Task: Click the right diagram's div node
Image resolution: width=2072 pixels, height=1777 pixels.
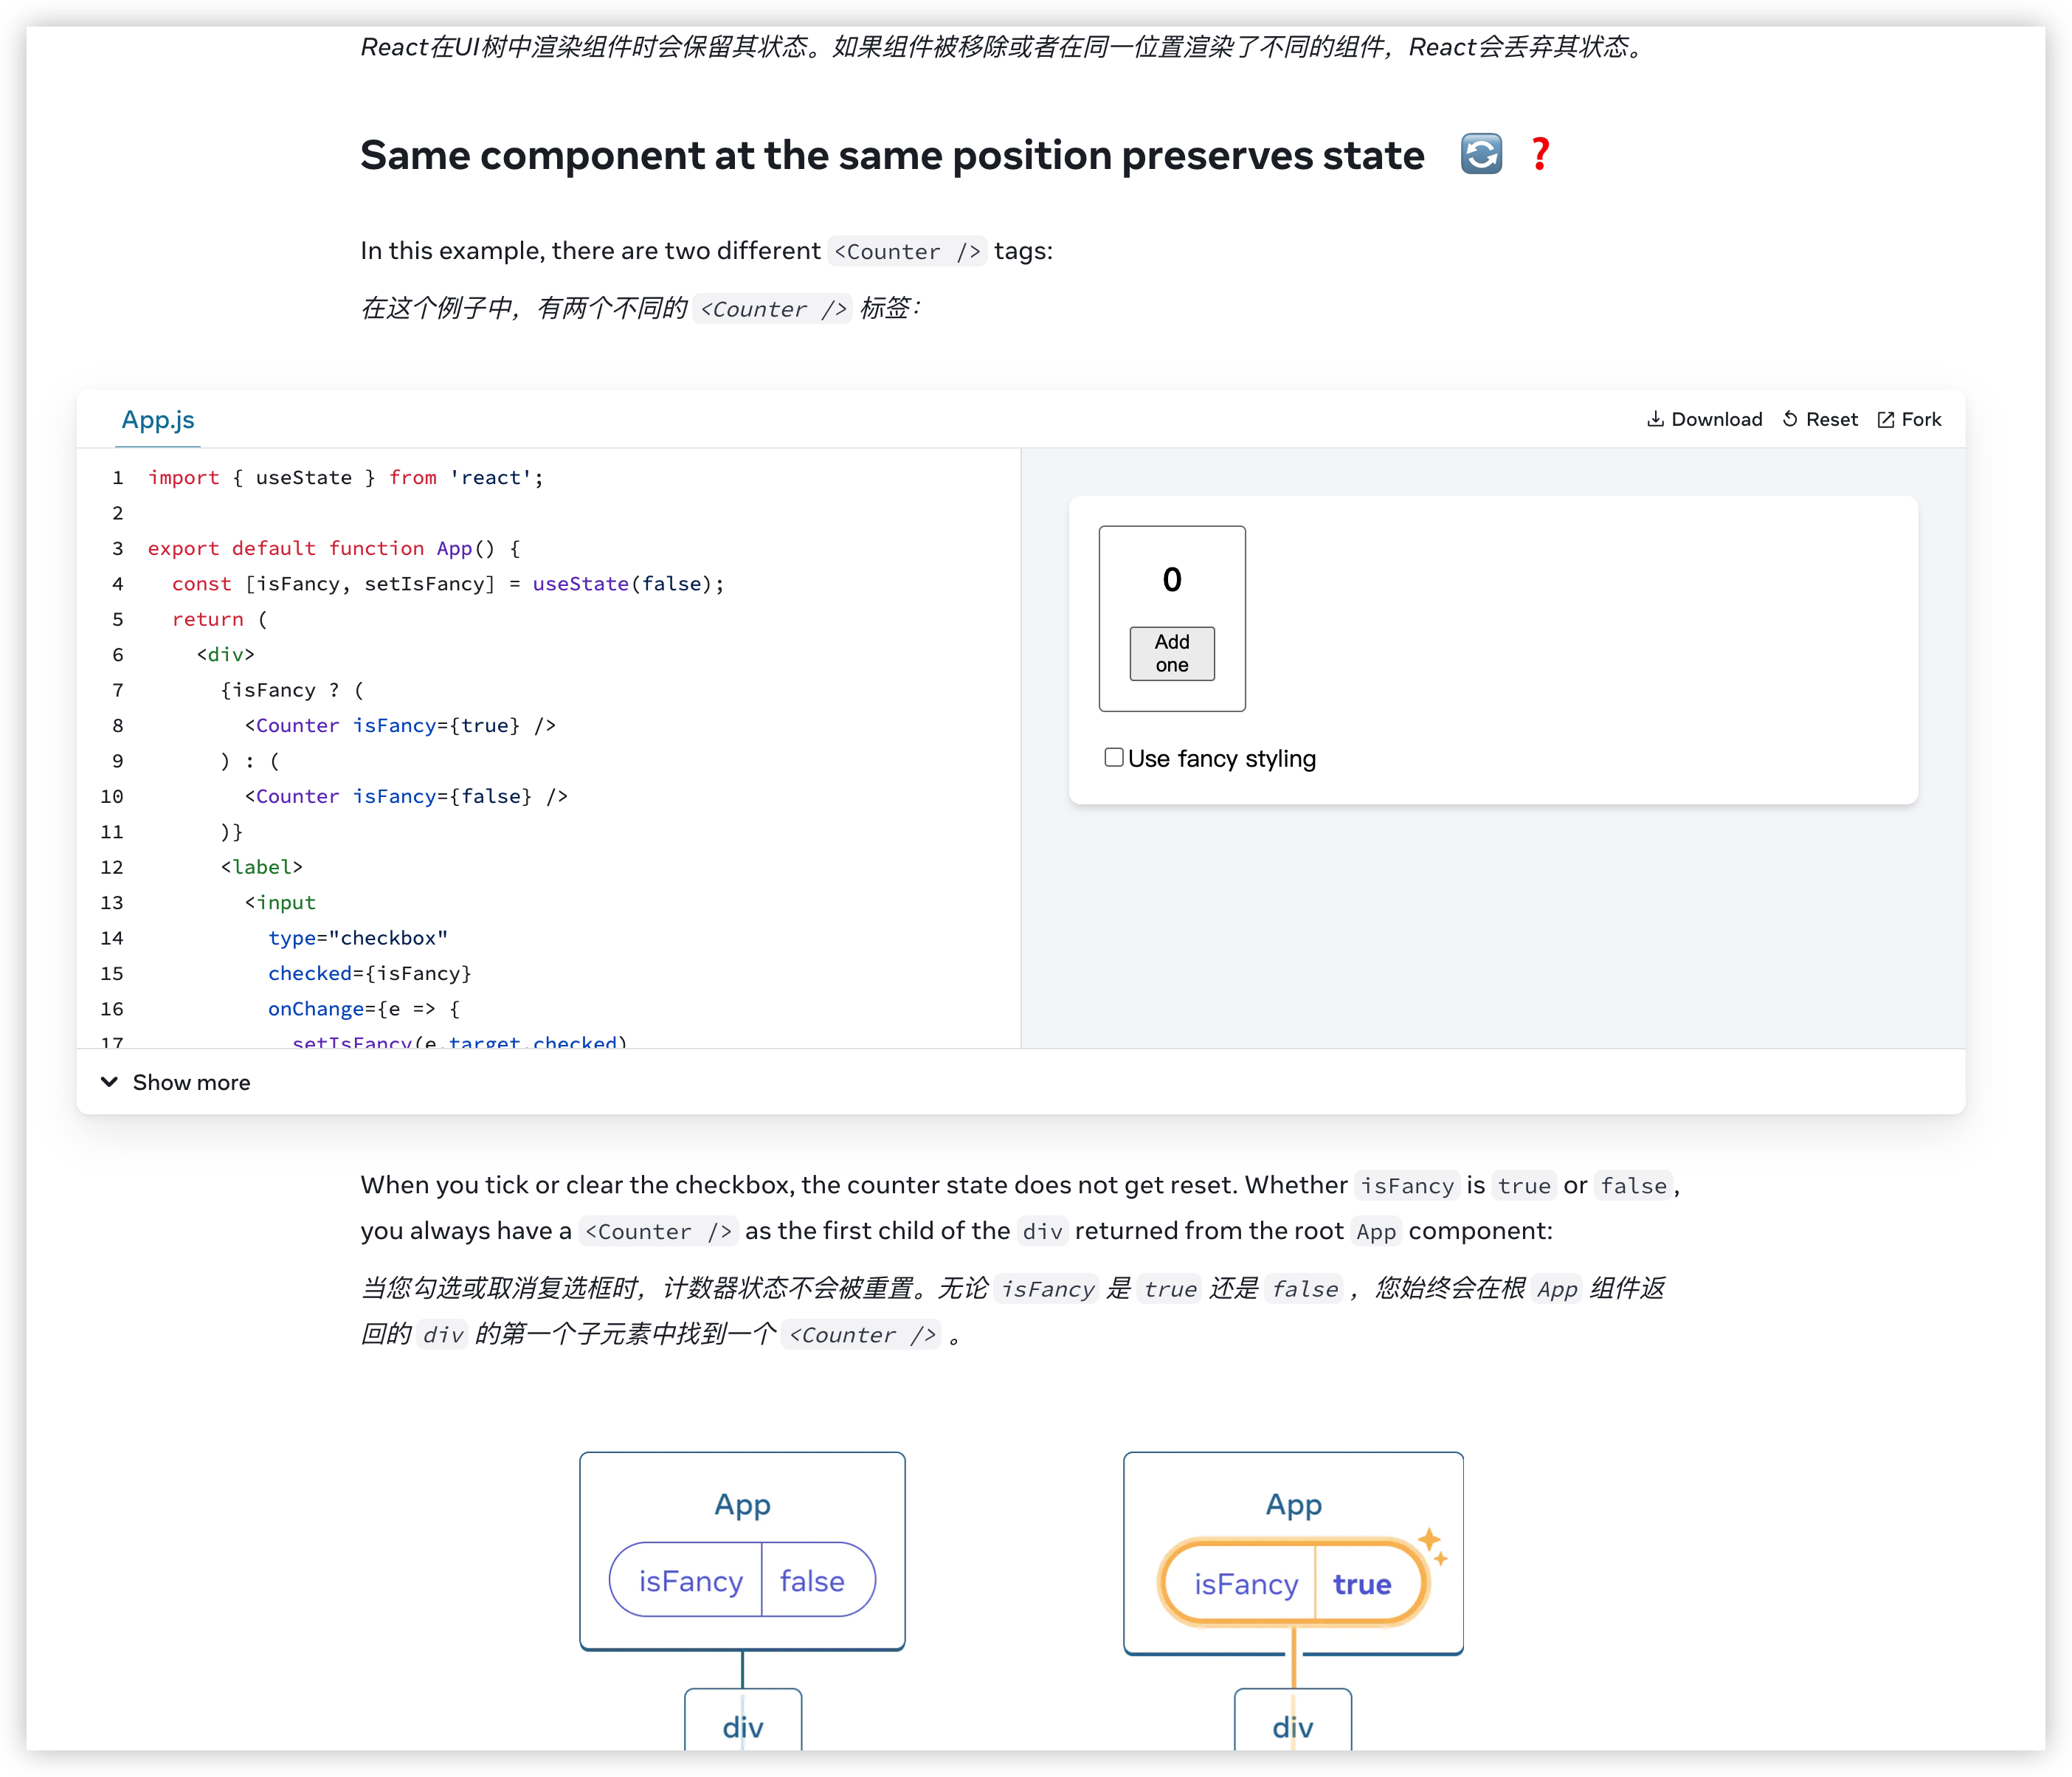Action: coord(1292,1725)
